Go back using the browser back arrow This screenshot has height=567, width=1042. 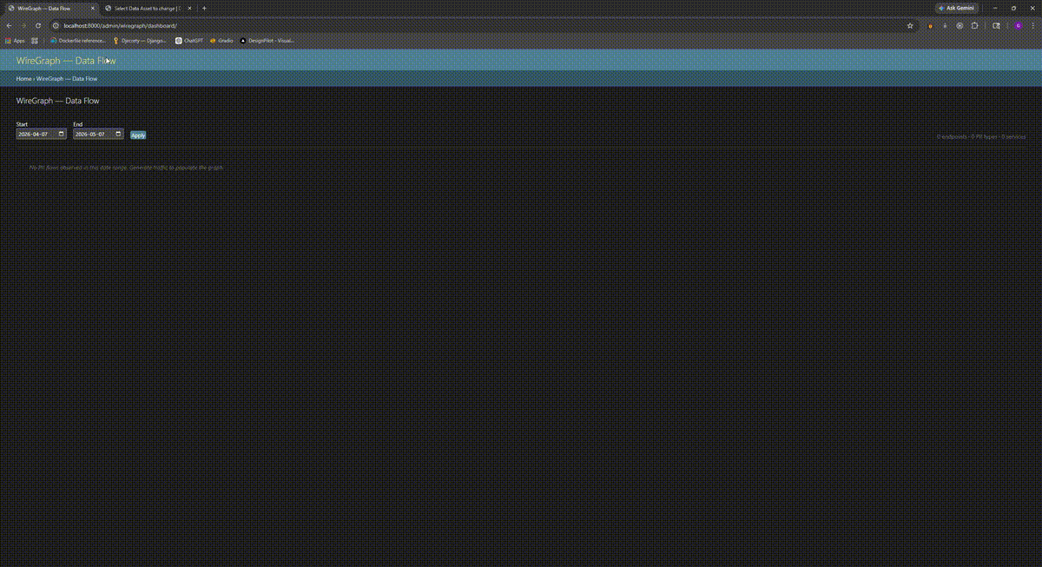click(9, 26)
